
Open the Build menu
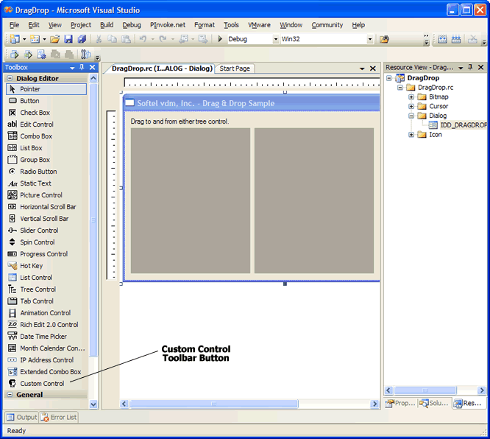[107, 25]
